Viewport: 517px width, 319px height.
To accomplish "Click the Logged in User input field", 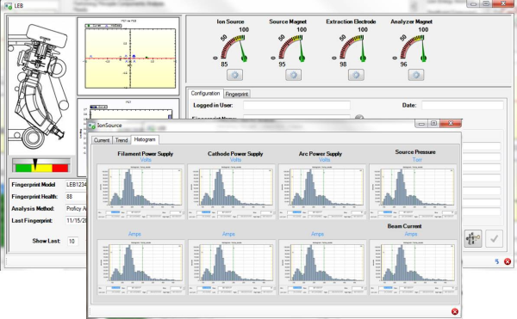I will pos(296,105).
